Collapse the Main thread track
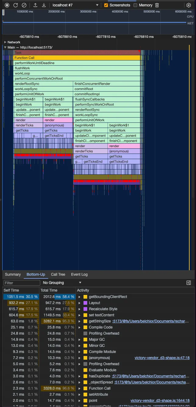 (x=5, y=47)
